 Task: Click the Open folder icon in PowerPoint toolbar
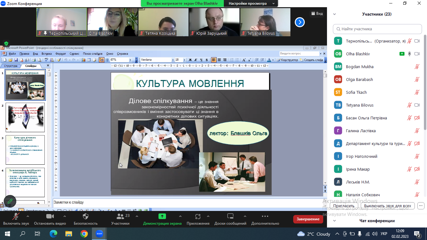pyautogui.click(x=10, y=60)
